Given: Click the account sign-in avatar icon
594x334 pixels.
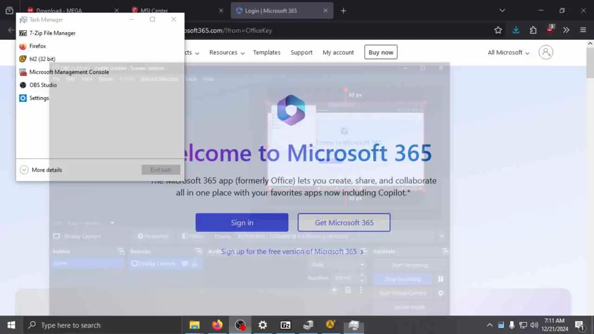Looking at the screenshot, I should coord(546,52).
